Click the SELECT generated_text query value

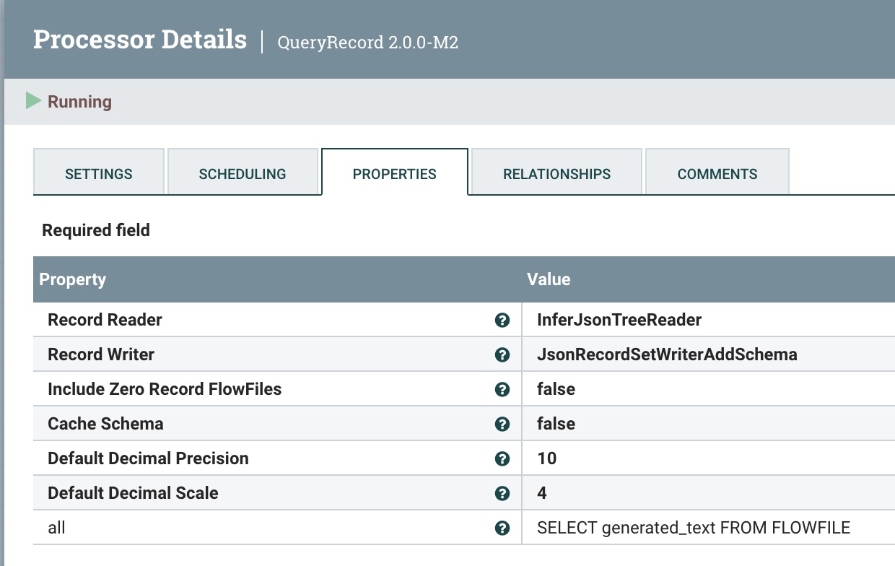click(x=694, y=528)
